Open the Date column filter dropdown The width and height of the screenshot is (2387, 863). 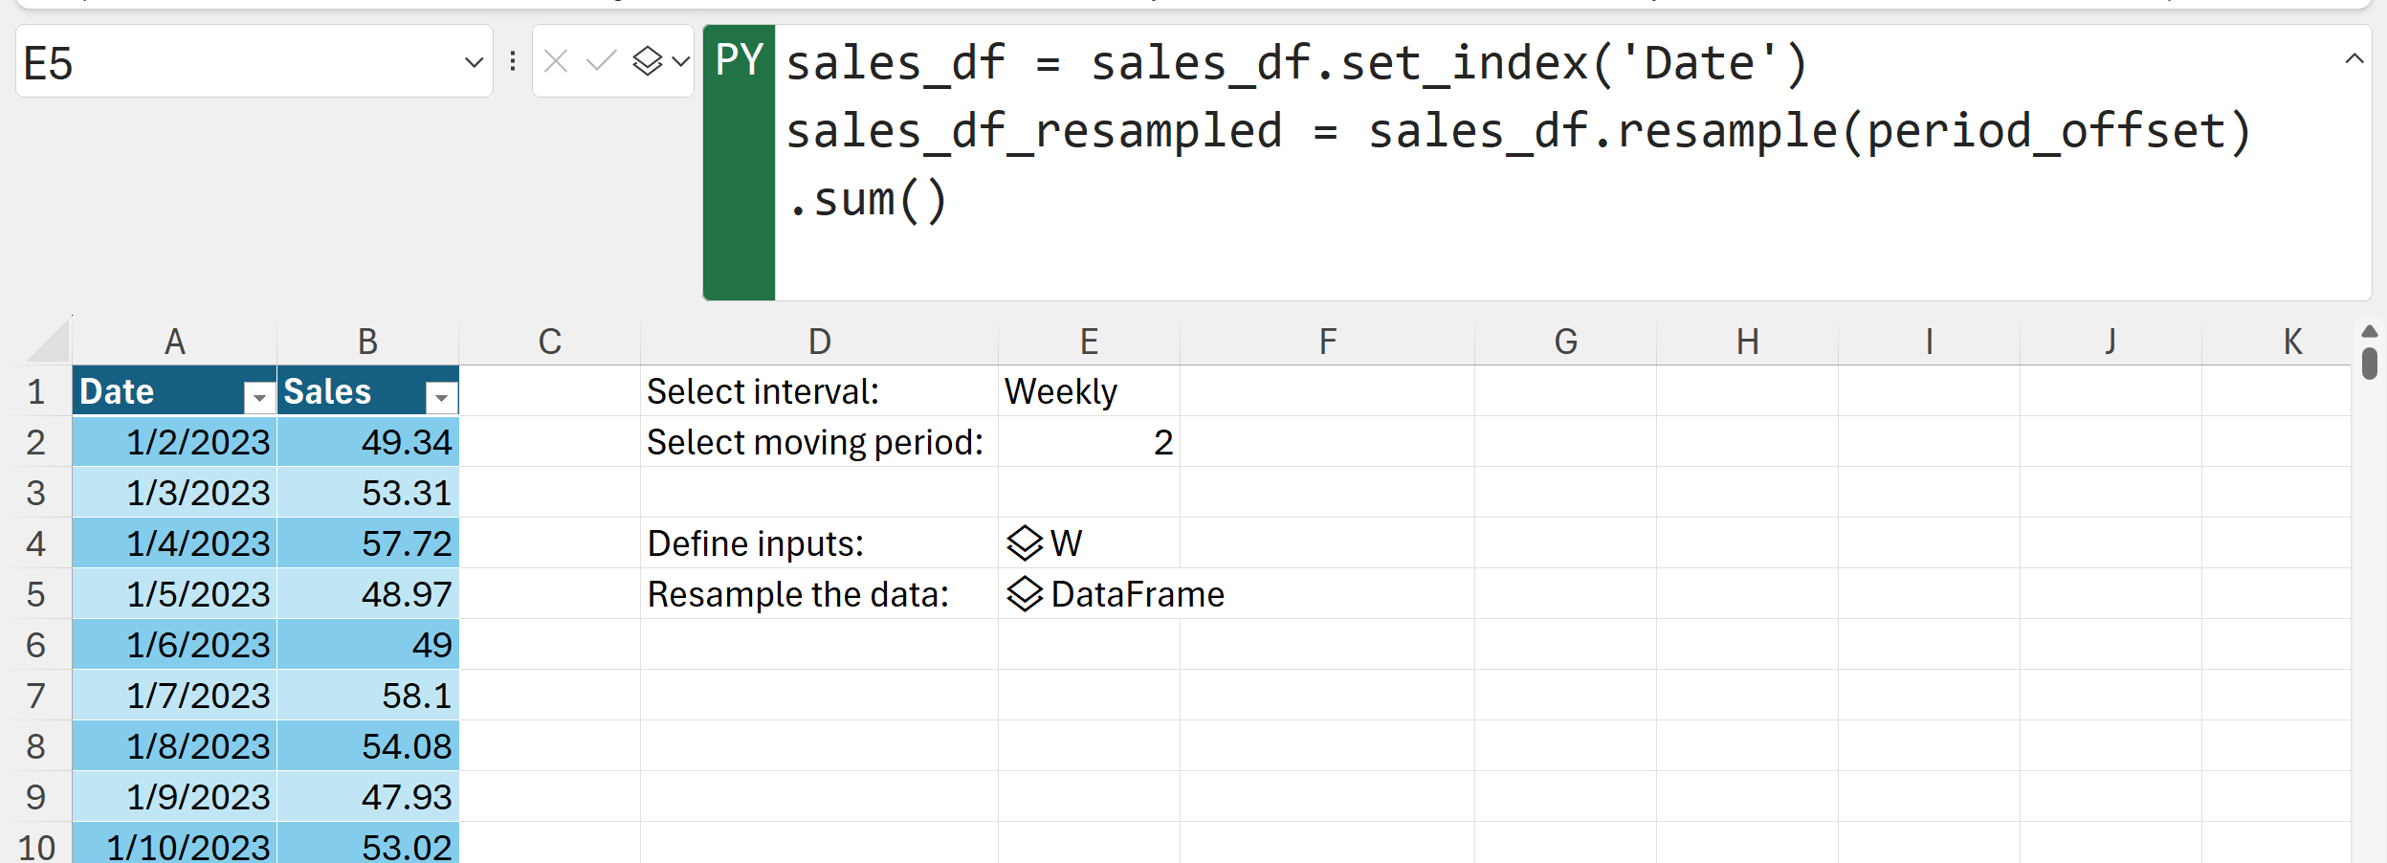click(x=259, y=396)
